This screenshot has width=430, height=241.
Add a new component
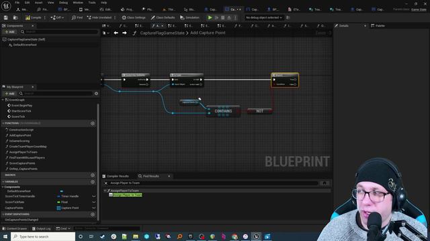click(10, 32)
